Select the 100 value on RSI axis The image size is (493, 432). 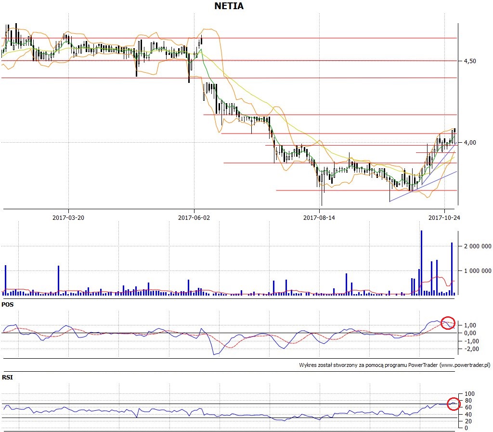click(469, 394)
